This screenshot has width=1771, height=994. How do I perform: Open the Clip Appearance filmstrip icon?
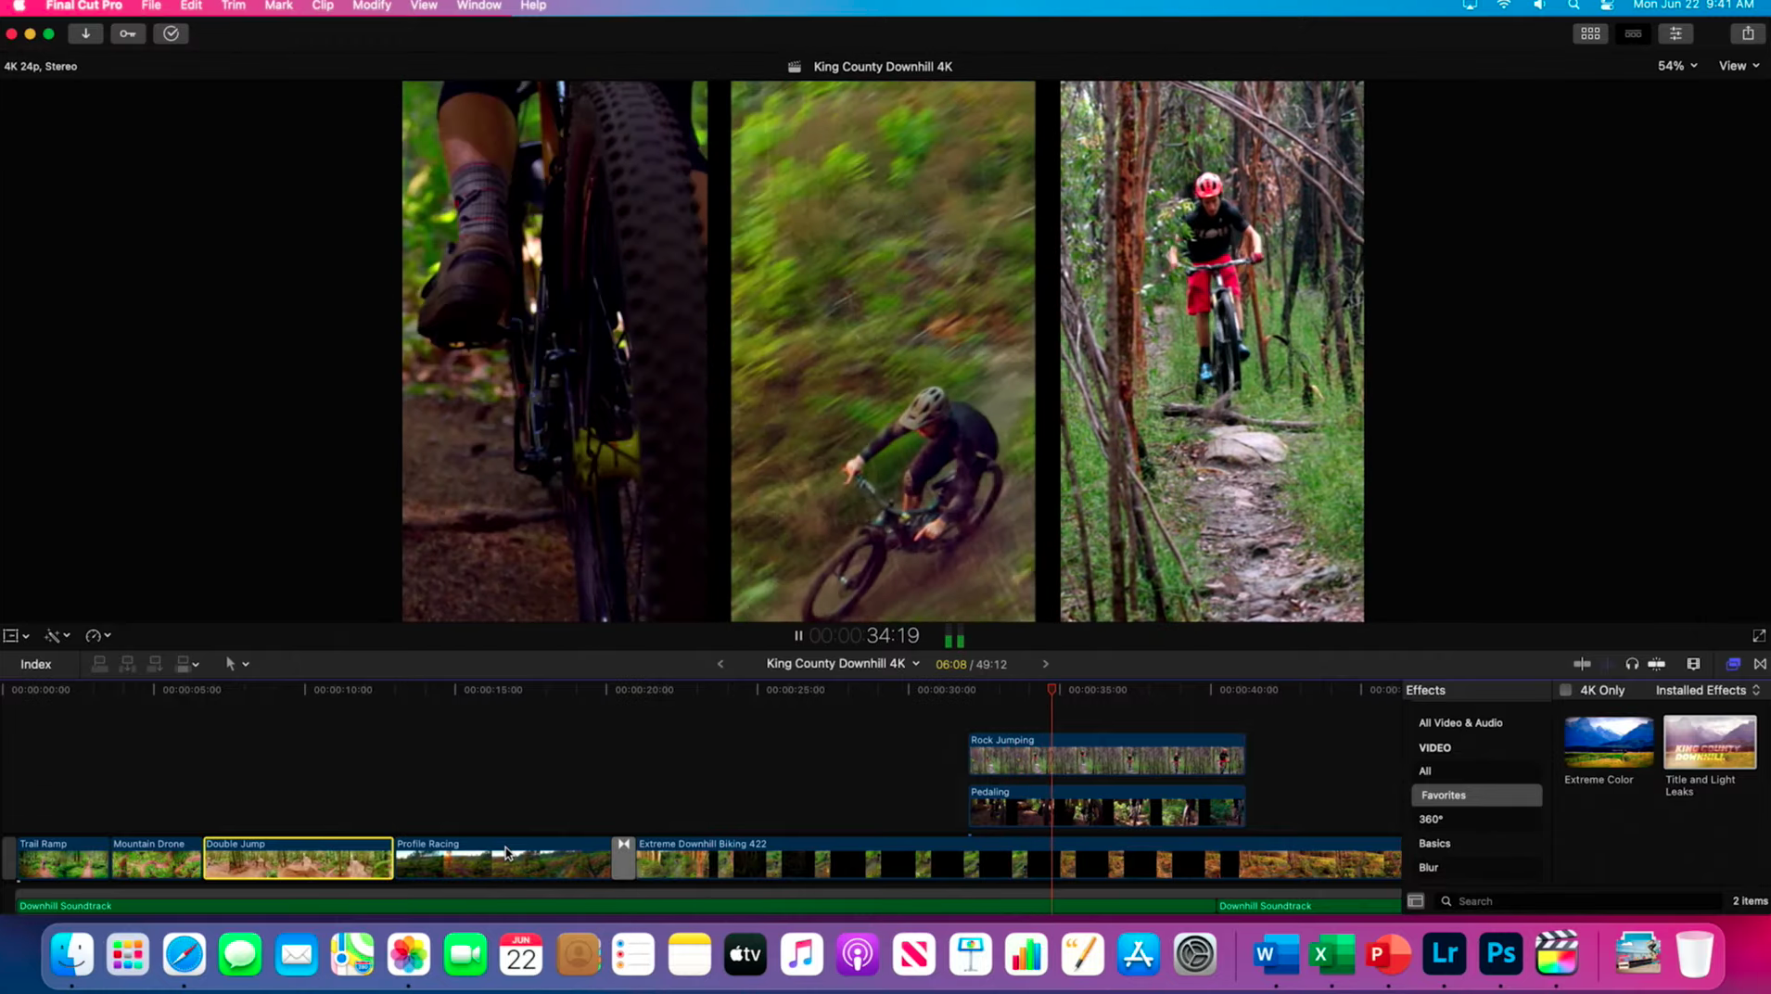pyautogui.click(x=1693, y=664)
